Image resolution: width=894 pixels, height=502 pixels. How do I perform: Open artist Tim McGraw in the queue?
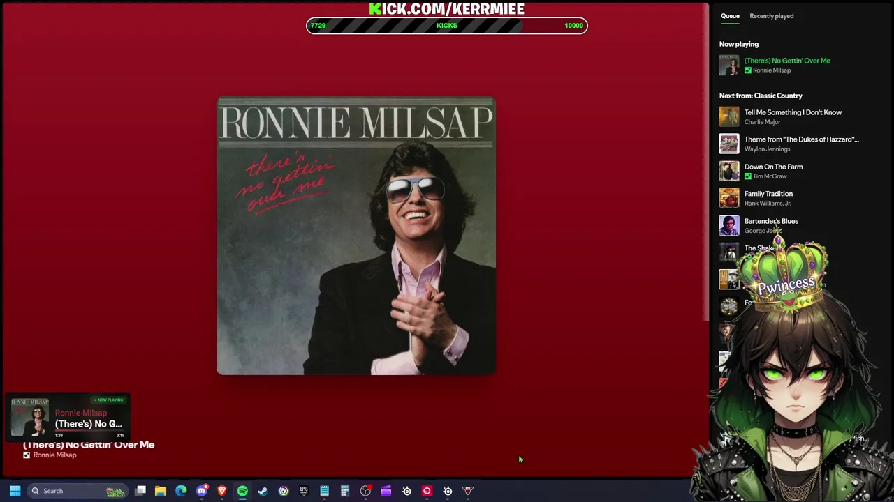click(770, 176)
